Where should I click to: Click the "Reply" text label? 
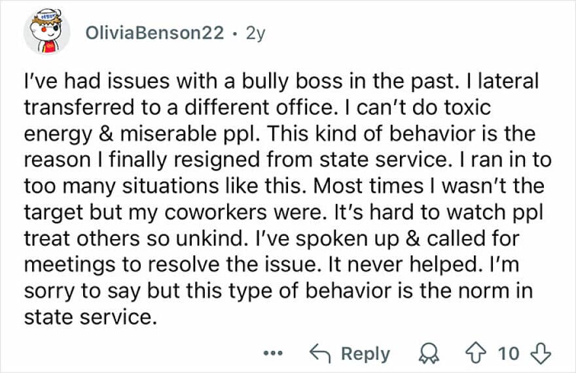pos(365,354)
